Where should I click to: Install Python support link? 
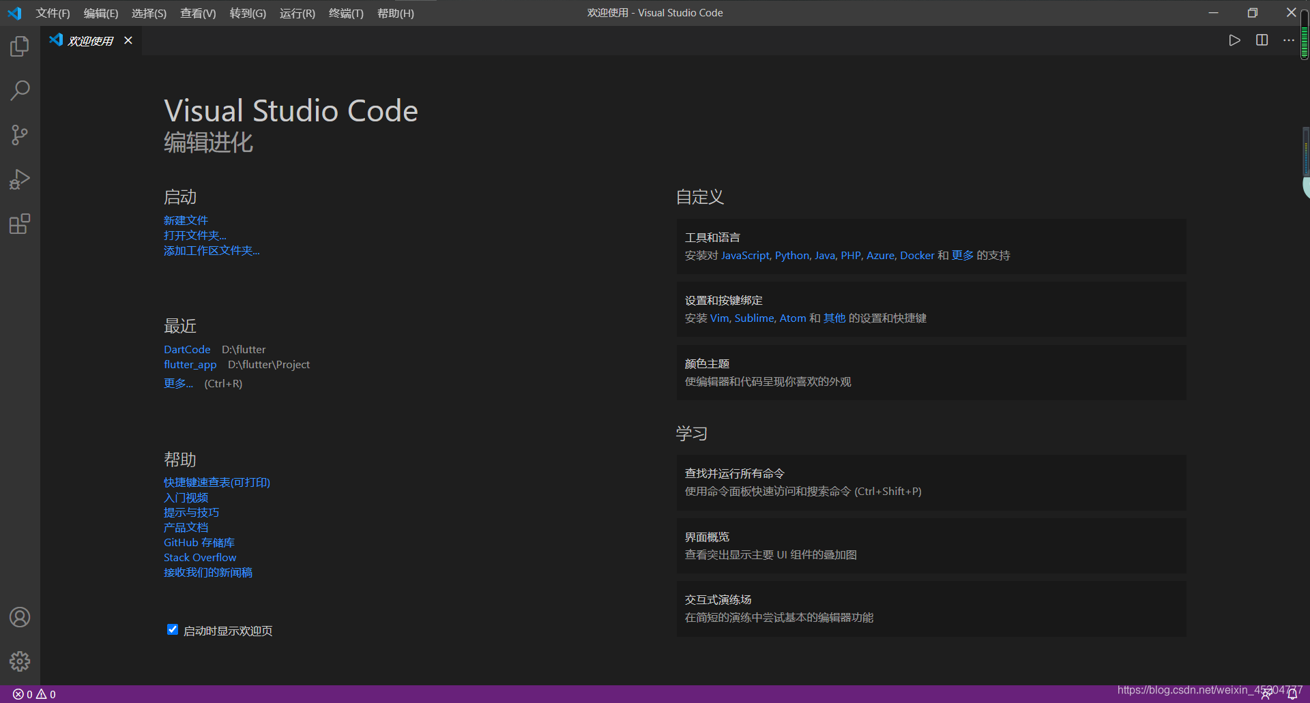[792, 255]
